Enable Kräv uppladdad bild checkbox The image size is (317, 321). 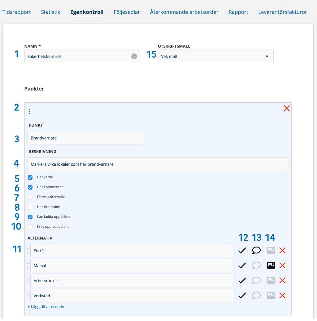pos(30,227)
